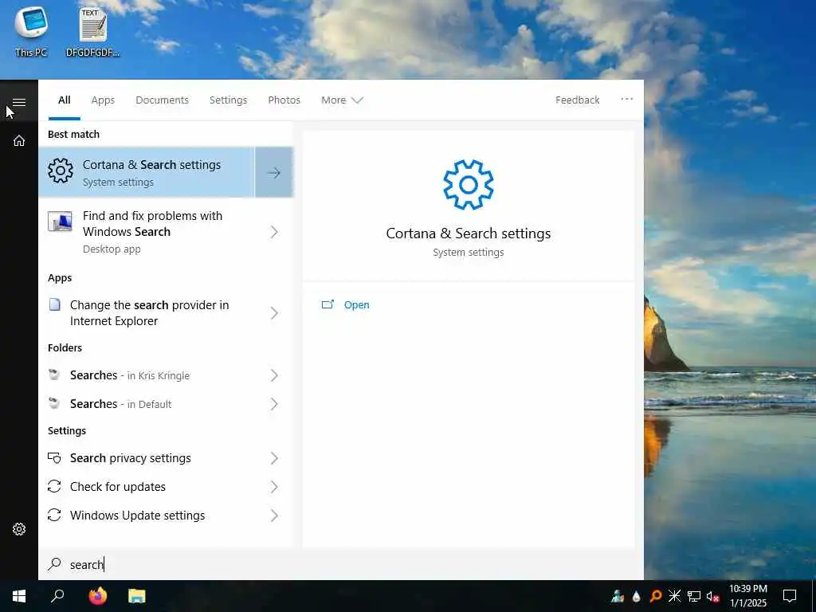This screenshot has width=816, height=612.
Task: Switch to the Photos filter tab
Action: (x=284, y=100)
